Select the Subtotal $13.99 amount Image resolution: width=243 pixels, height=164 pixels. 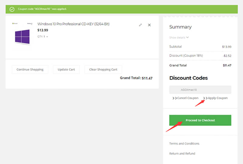227,47
